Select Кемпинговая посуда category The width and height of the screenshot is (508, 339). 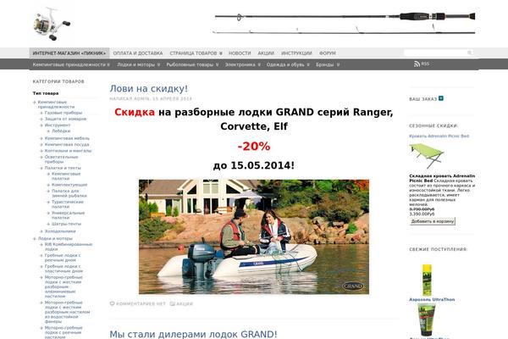(67, 144)
